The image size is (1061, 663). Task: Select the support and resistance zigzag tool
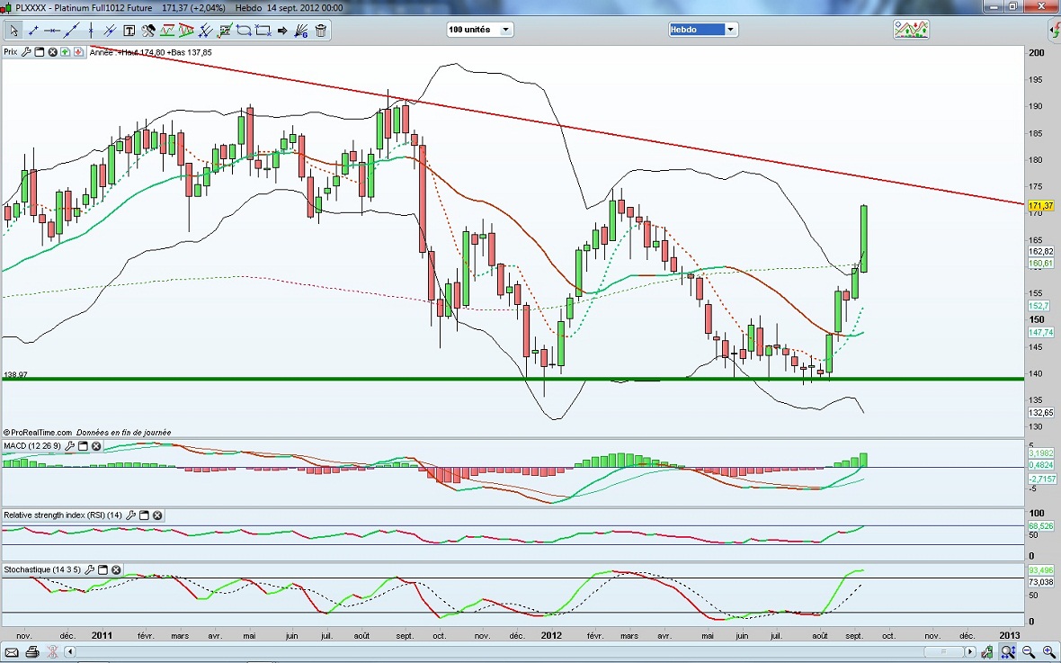167,31
